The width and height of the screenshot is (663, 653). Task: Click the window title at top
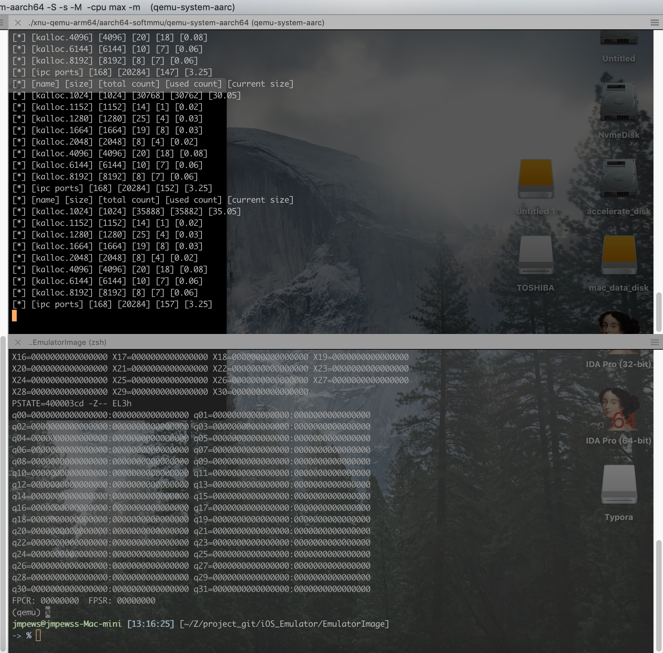coord(117,7)
